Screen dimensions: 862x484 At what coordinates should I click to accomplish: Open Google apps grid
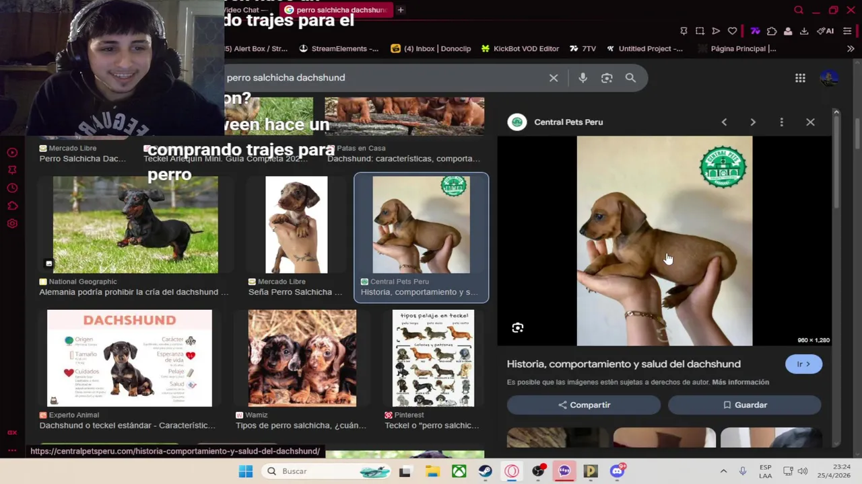click(800, 79)
